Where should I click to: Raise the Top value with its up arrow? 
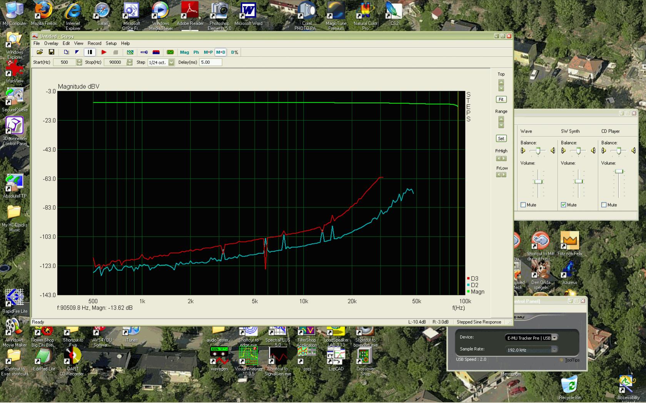tap(501, 82)
